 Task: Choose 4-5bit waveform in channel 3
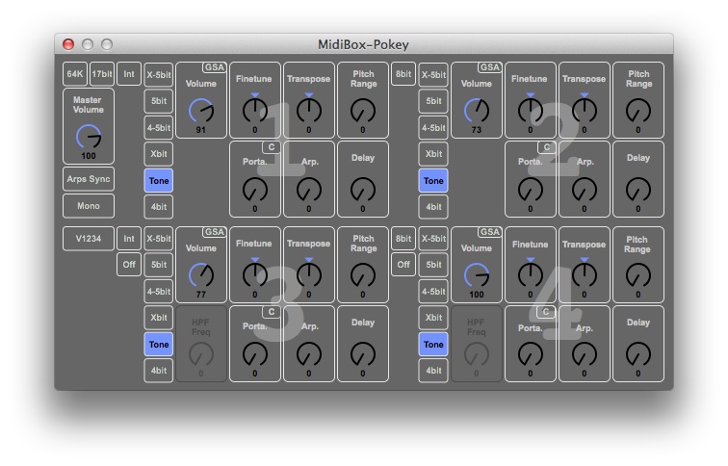[159, 291]
